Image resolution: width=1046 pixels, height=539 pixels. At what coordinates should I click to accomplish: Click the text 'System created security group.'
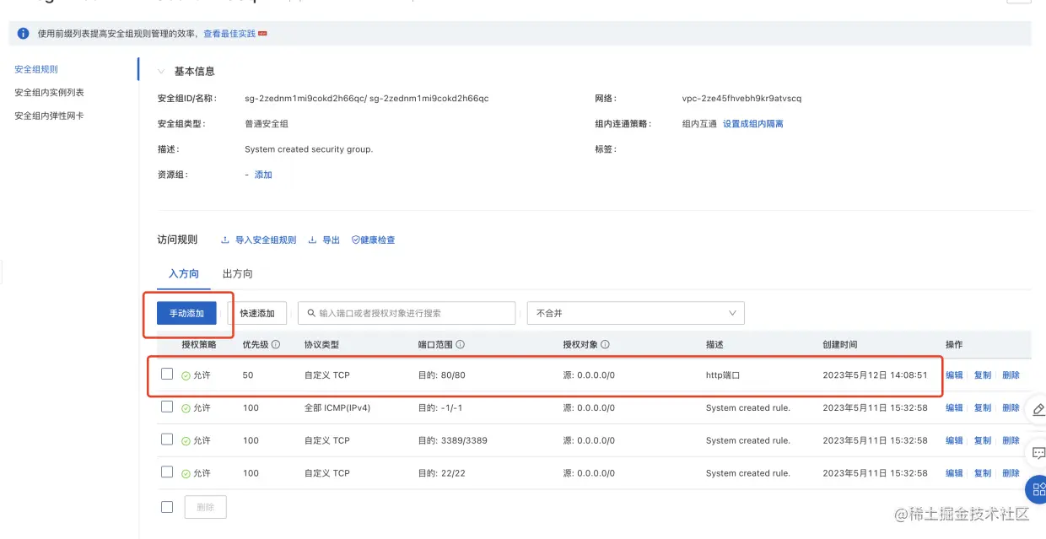point(309,149)
